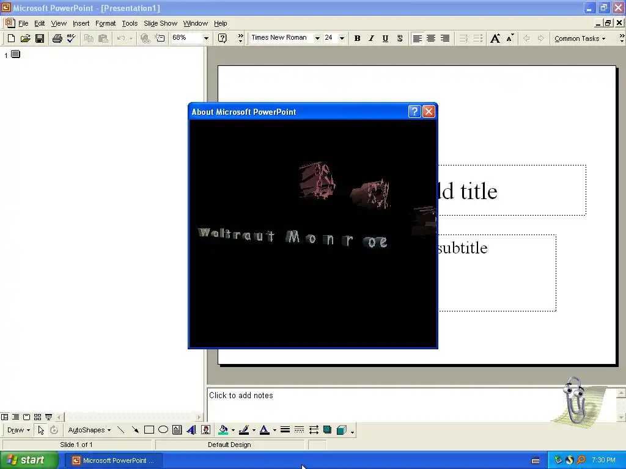Choose Line Style on Drawing toolbar
Screen dimensions: 626x469
[285, 430]
